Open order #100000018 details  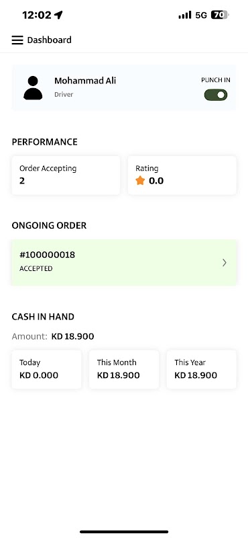[124, 262]
